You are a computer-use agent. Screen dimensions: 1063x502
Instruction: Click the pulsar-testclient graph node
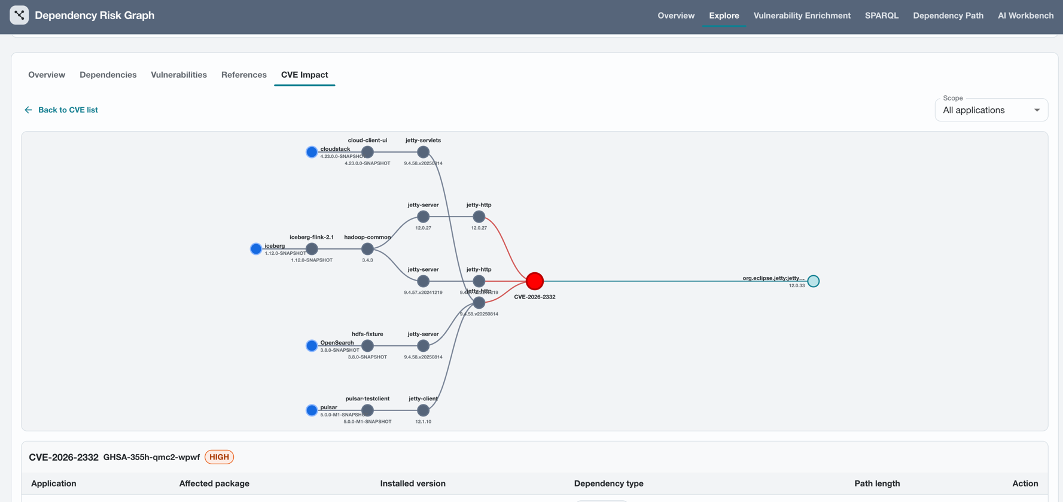click(367, 410)
